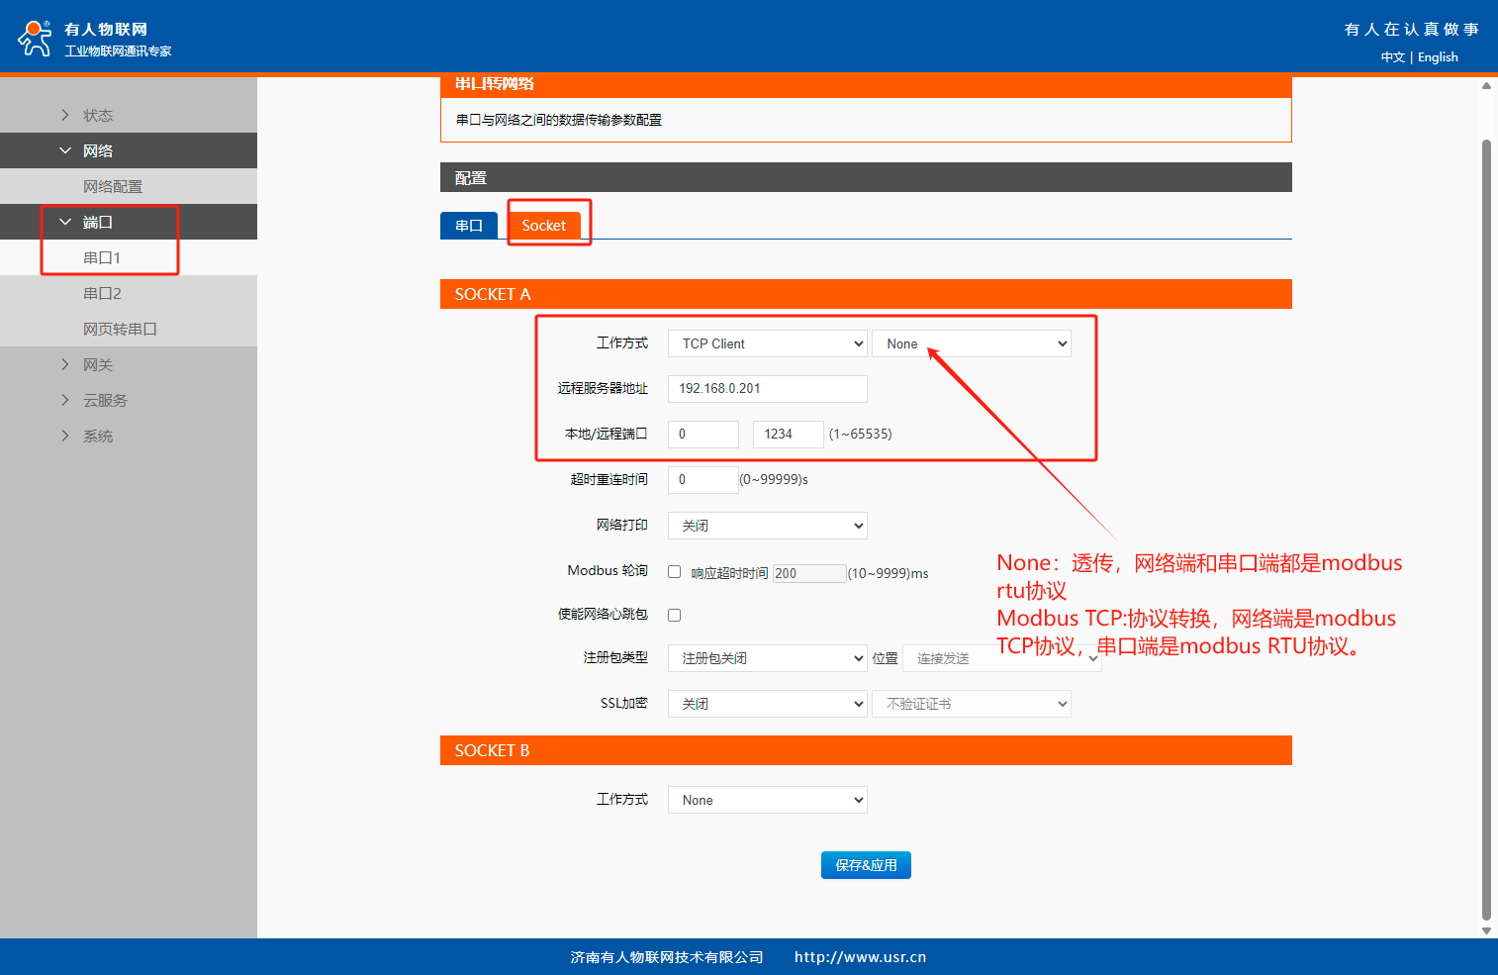
Task: Expand the 系统 menu chevron
Action: [65, 436]
